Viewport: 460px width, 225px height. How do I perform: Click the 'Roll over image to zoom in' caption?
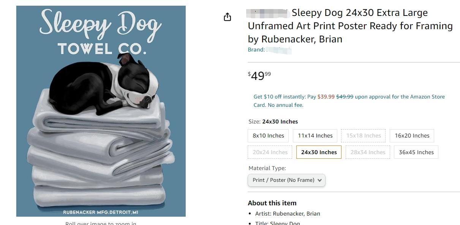coord(101,223)
